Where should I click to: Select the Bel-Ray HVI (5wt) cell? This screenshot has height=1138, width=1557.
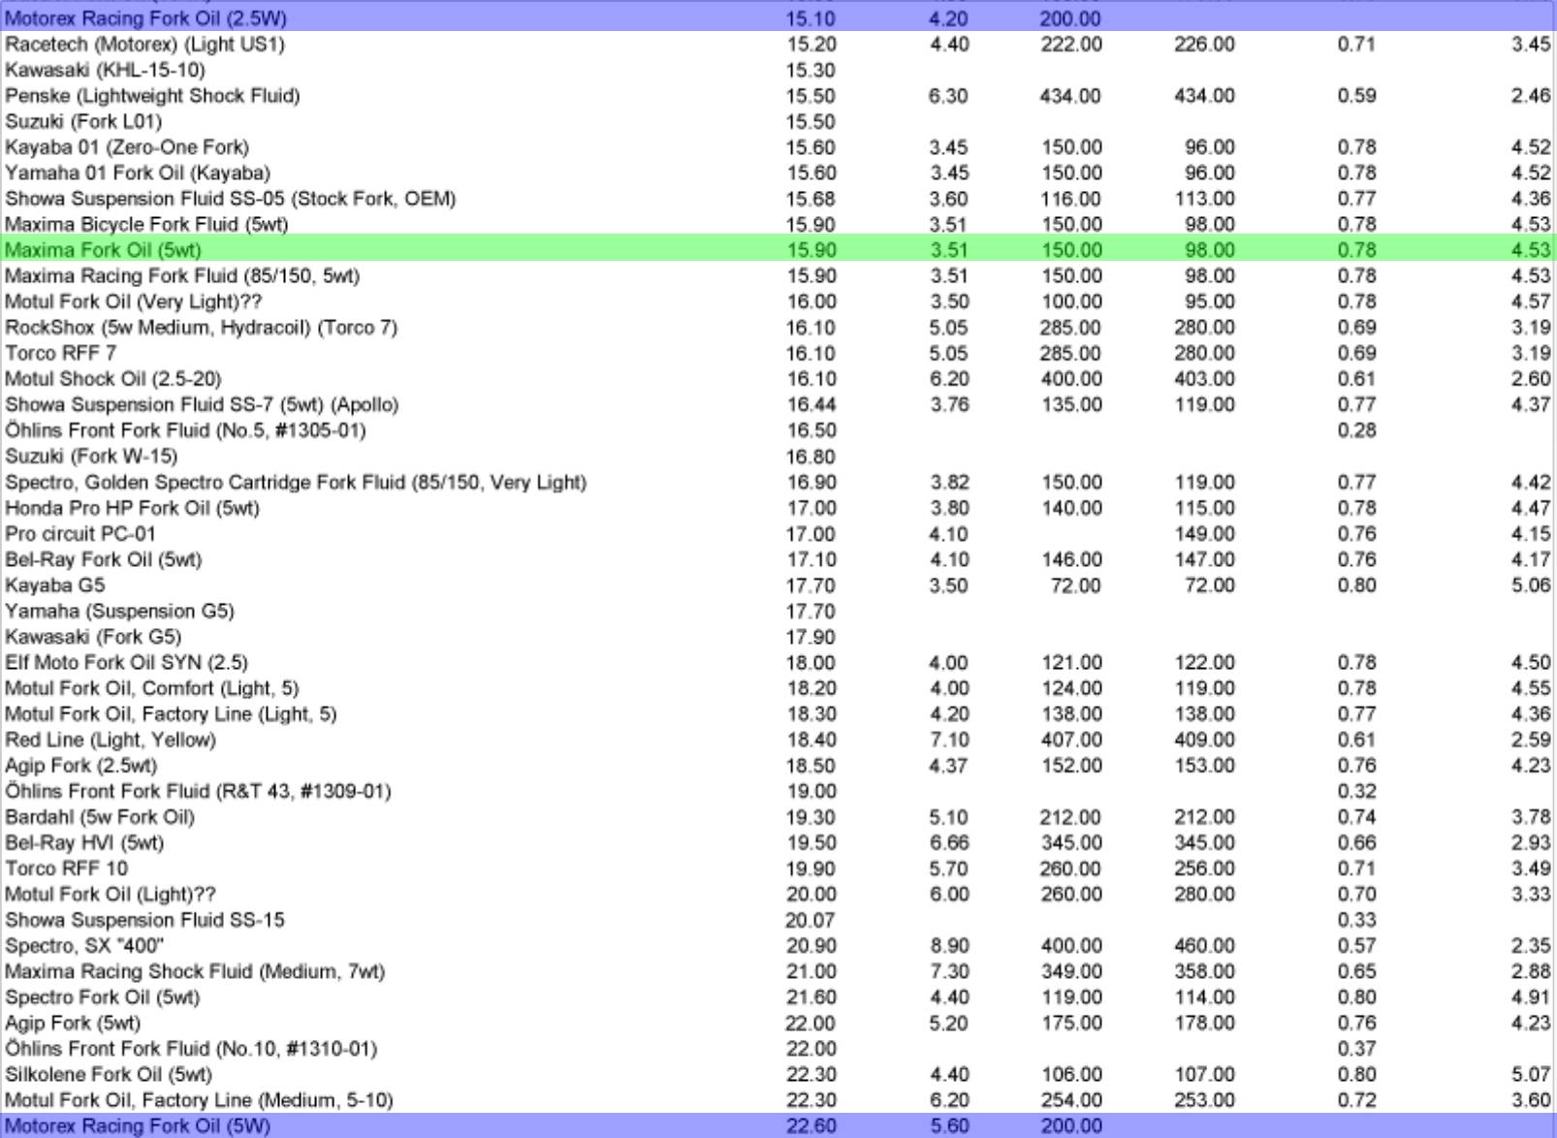(84, 842)
